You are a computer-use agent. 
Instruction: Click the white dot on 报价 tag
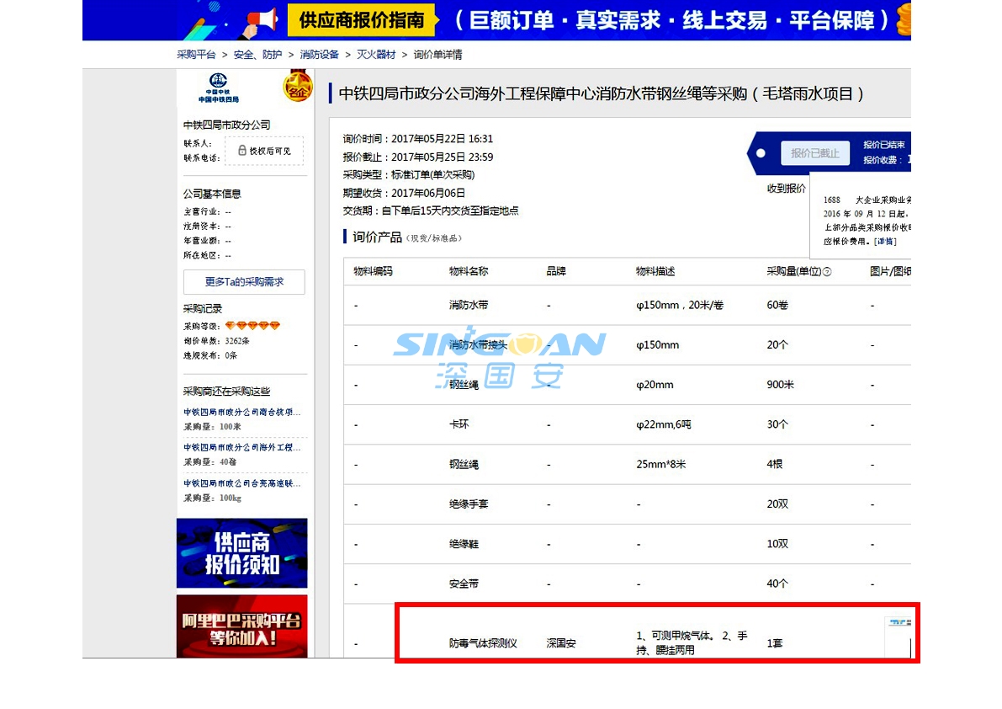pyautogui.click(x=761, y=153)
